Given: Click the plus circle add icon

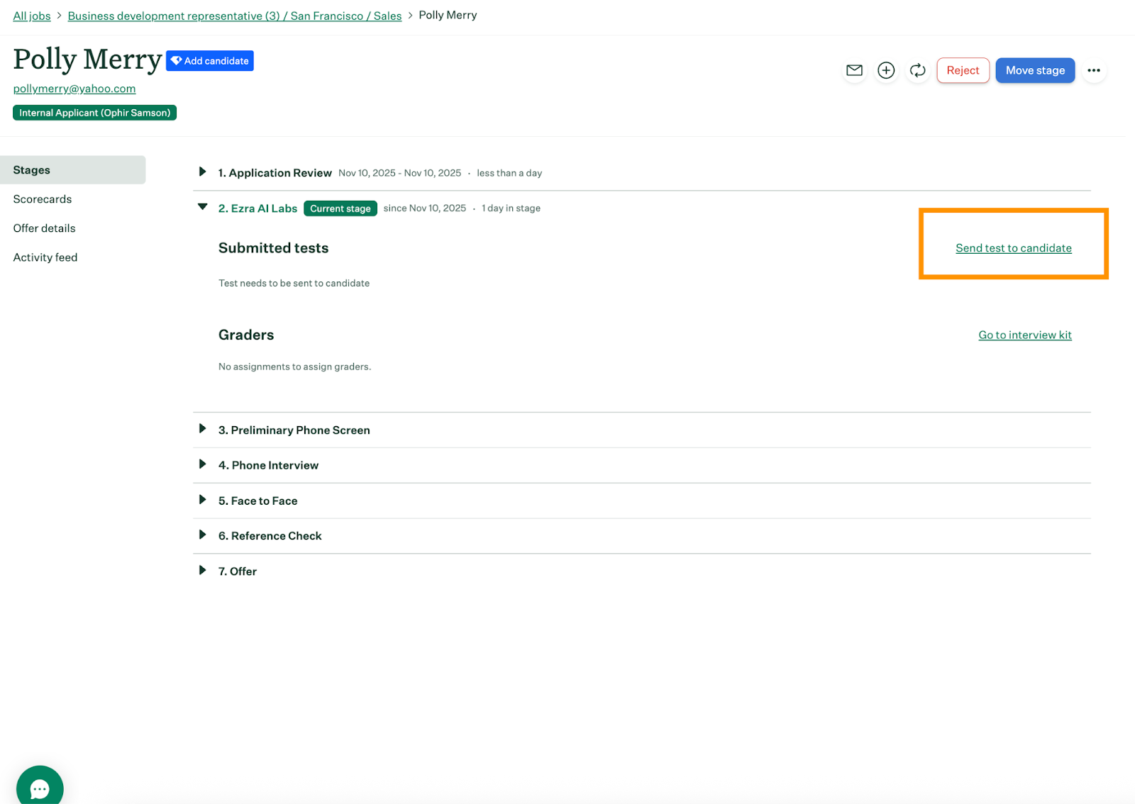Looking at the screenshot, I should (x=886, y=70).
